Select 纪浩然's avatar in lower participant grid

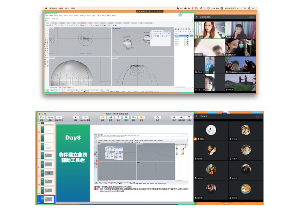click(x=211, y=149)
